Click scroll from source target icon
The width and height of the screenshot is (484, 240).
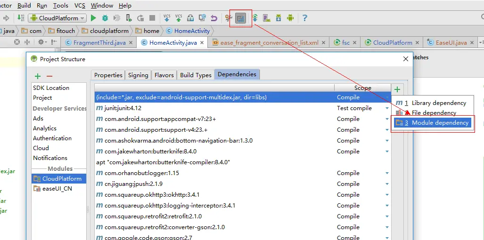point(17,42)
